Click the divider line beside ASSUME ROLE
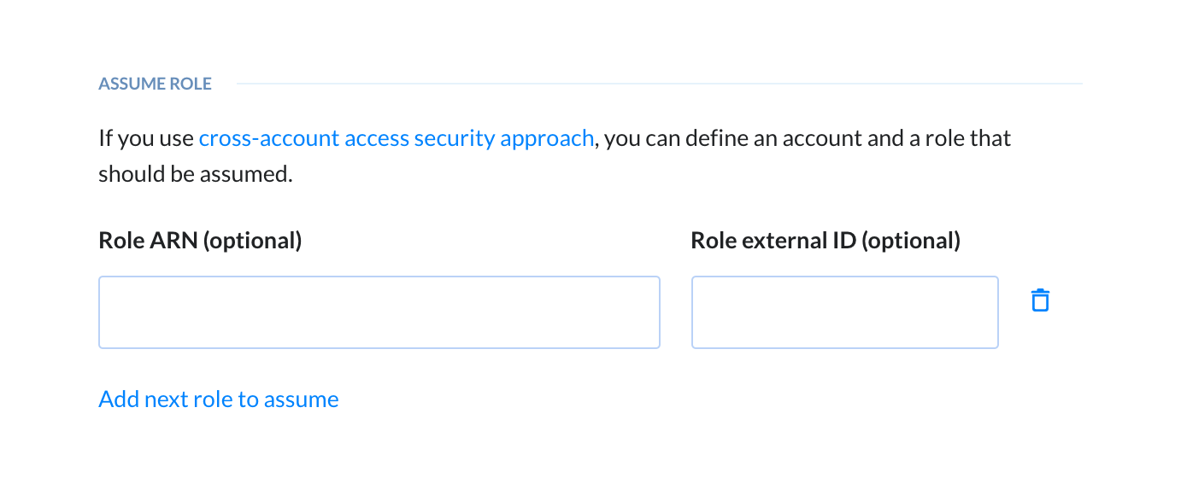The width and height of the screenshot is (1181, 495). click(x=660, y=84)
